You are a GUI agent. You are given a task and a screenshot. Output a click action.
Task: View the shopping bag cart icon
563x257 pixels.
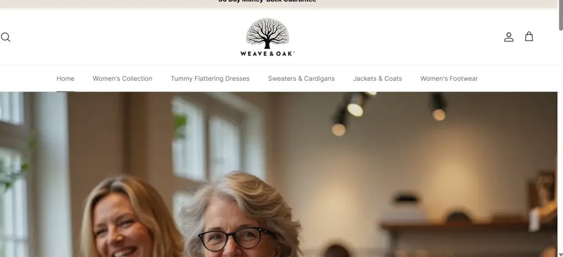[528, 37]
